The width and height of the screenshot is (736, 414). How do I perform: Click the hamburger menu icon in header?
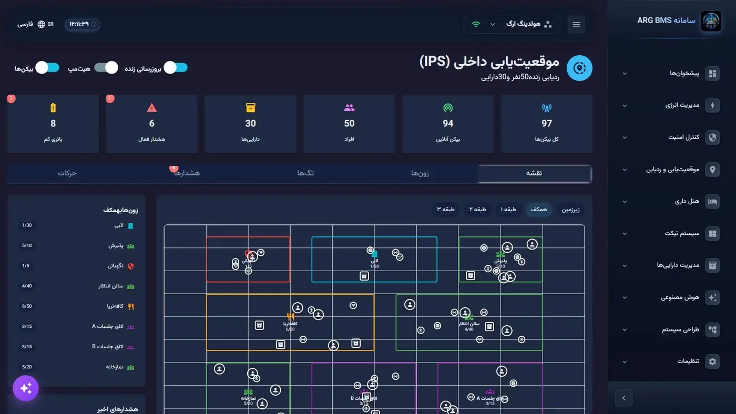click(576, 25)
